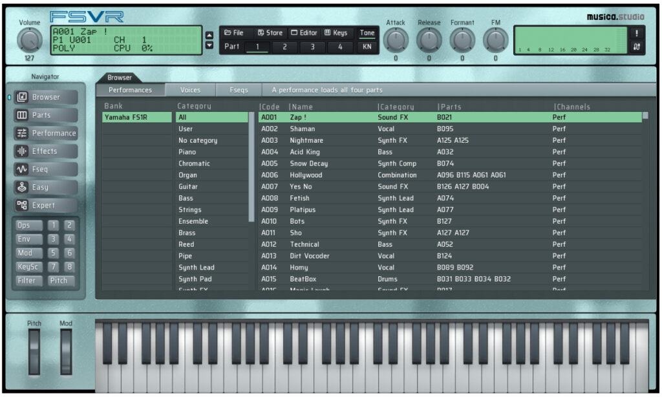Sort the list by Parts column header
The height and width of the screenshot is (397, 662).
[449, 107]
